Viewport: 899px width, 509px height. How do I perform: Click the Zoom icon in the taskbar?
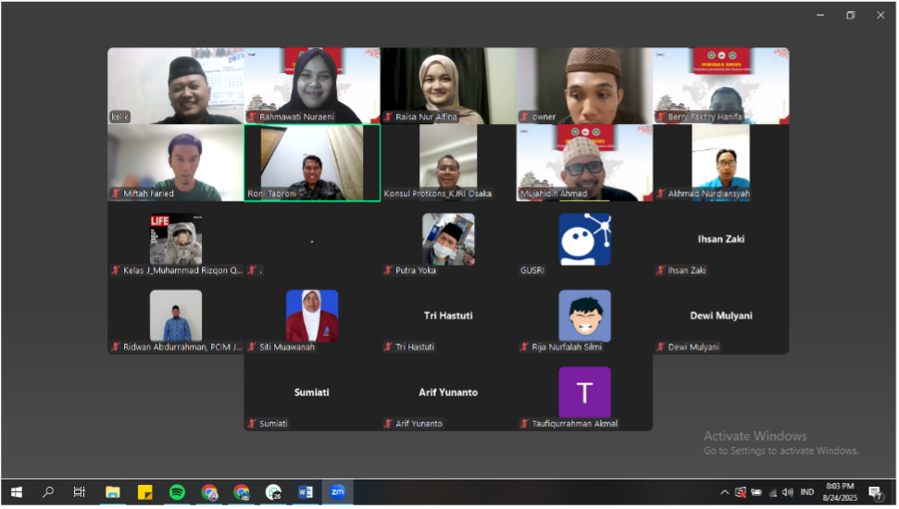coord(337,492)
